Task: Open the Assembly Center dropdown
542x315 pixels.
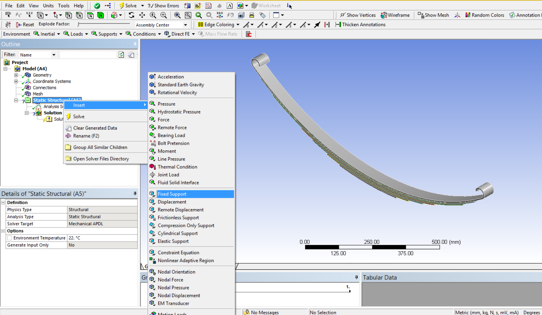Action: 185,25
